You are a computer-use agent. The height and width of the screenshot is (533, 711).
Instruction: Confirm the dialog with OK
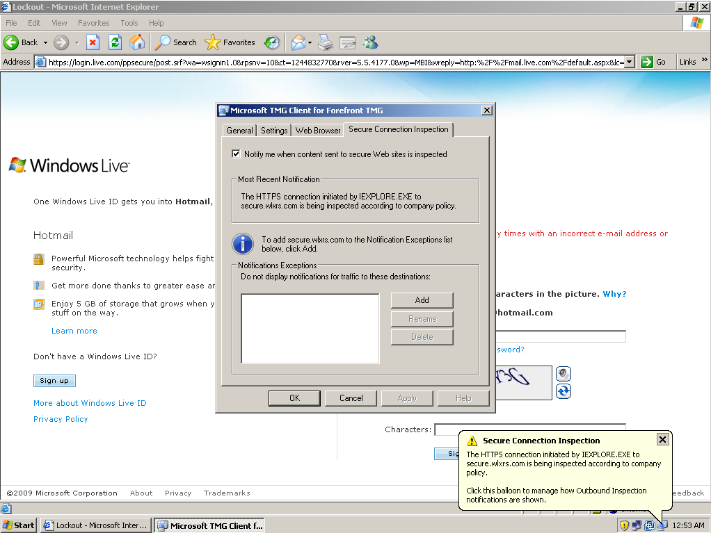pos(295,398)
